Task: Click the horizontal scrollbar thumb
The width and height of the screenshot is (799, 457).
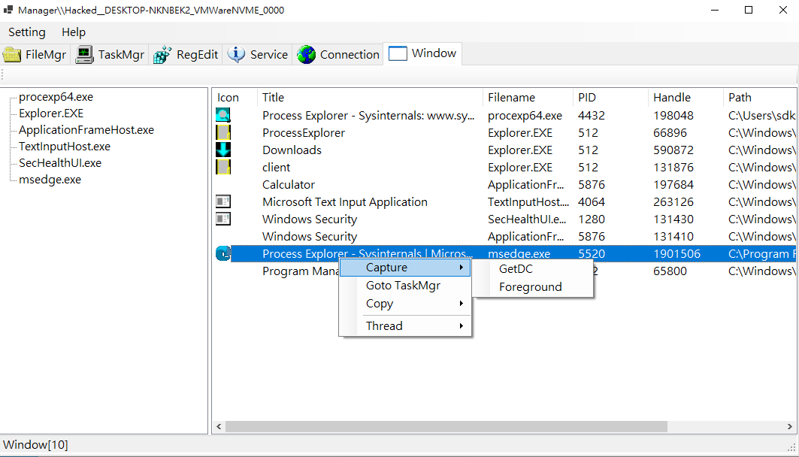Action: pos(446,426)
